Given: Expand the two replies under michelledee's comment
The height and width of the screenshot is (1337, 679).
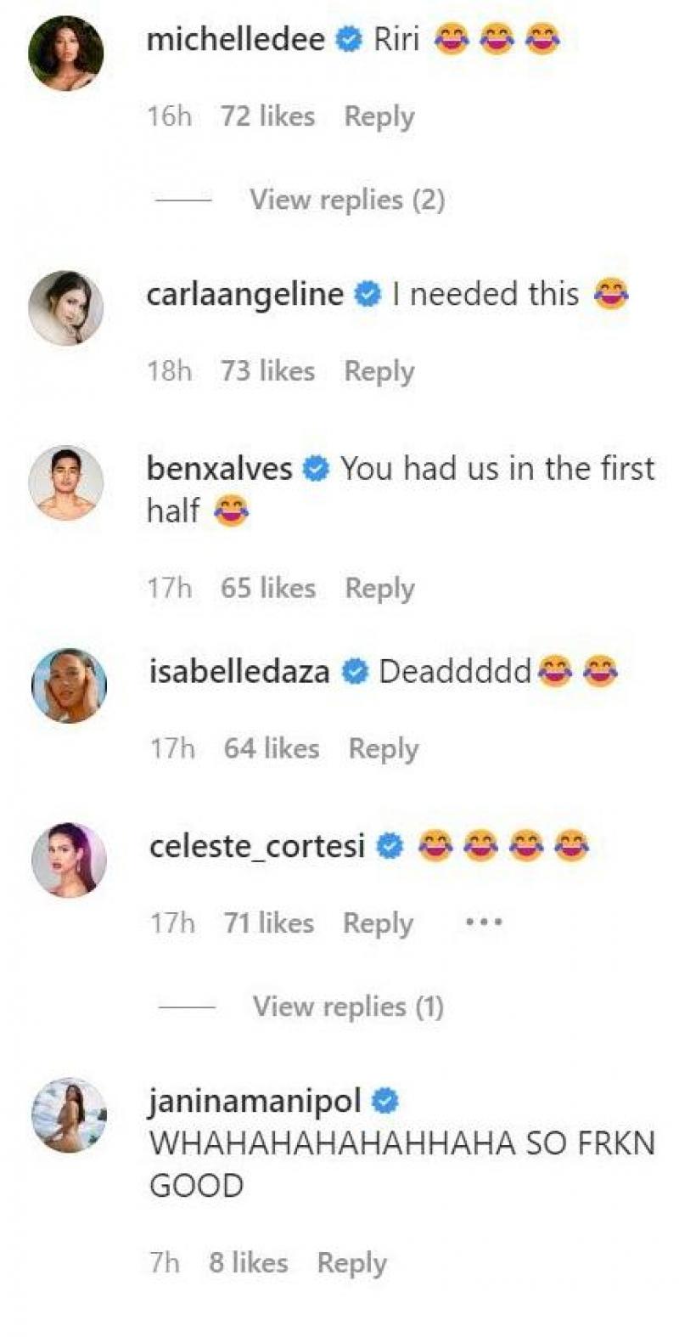Looking at the screenshot, I should [x=347, y=200].
